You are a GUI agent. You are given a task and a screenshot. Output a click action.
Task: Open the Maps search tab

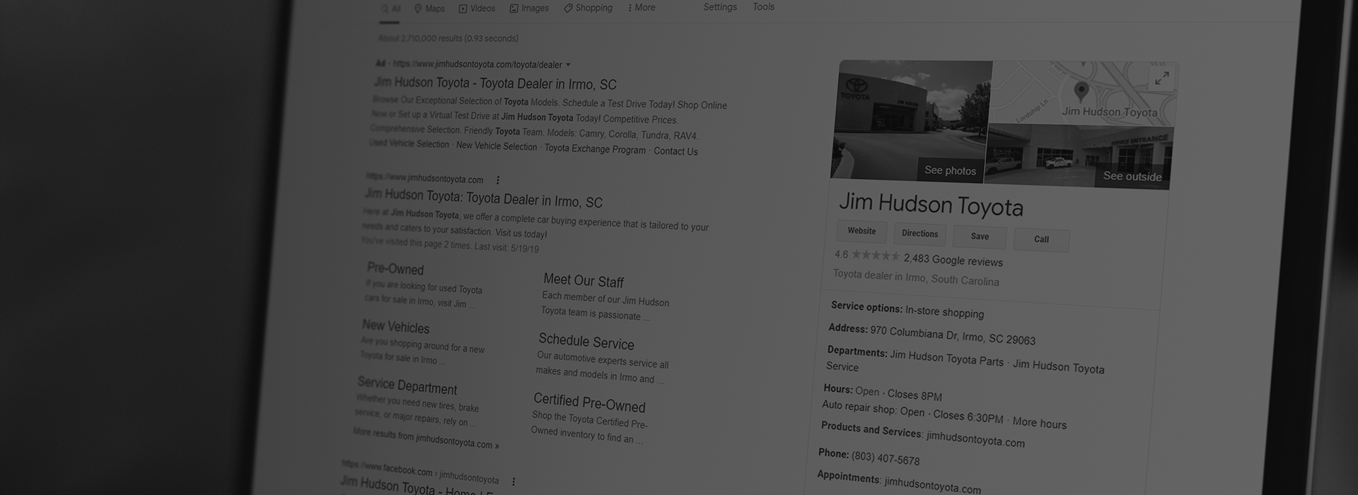pyautogui.click(x=429, y=8)
